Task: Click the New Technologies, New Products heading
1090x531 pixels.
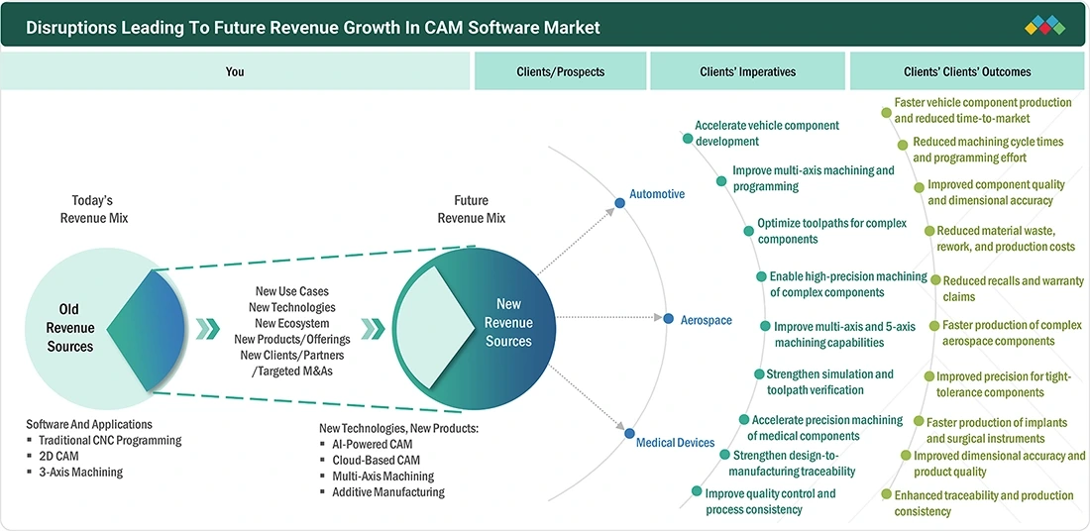Action: point(399,427)
